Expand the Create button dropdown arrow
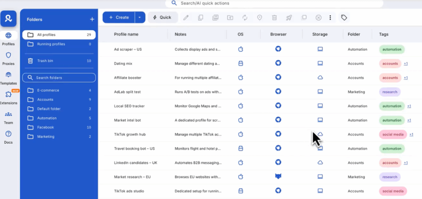422x199 pixels. coord(140,17)
